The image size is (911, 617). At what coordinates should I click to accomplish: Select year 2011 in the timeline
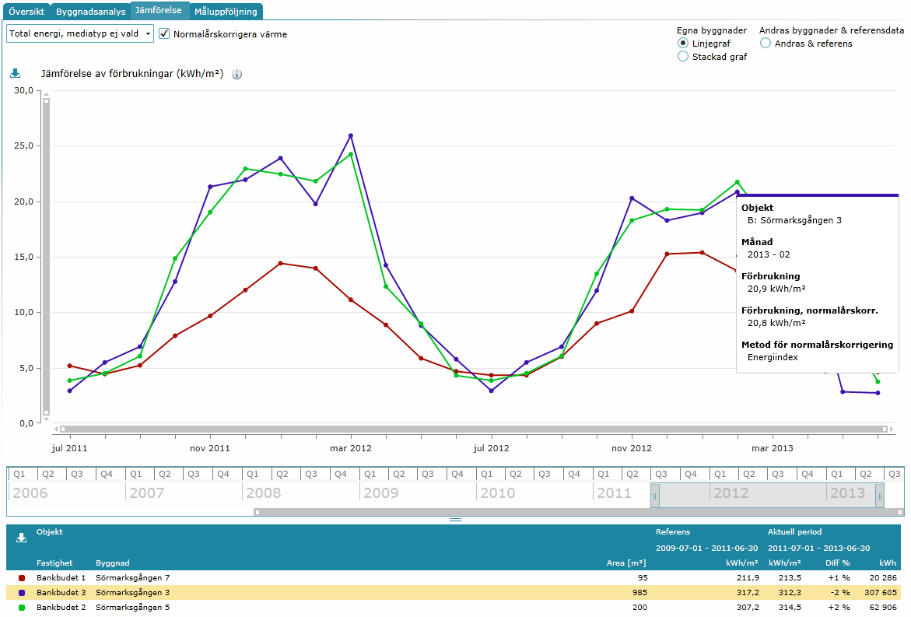coord(614,493)
